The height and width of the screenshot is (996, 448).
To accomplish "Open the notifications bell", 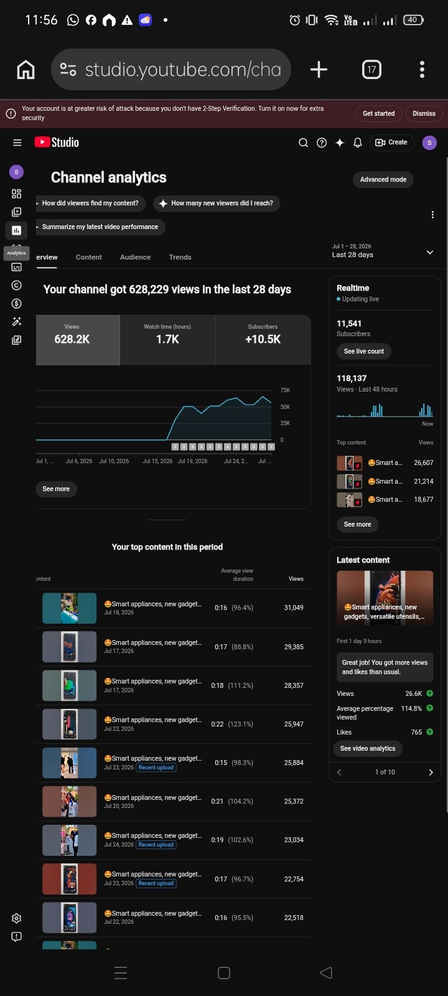I will pos(358,143).
